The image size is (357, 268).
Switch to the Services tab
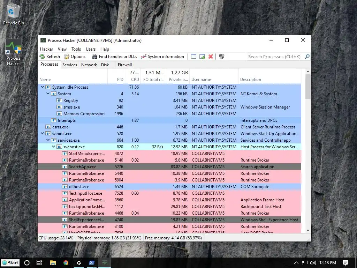(x=70, y=65)
